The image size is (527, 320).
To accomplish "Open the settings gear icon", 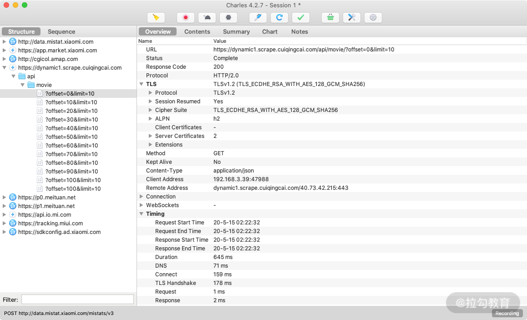I will pyautogui.click(x=373, y=18).
